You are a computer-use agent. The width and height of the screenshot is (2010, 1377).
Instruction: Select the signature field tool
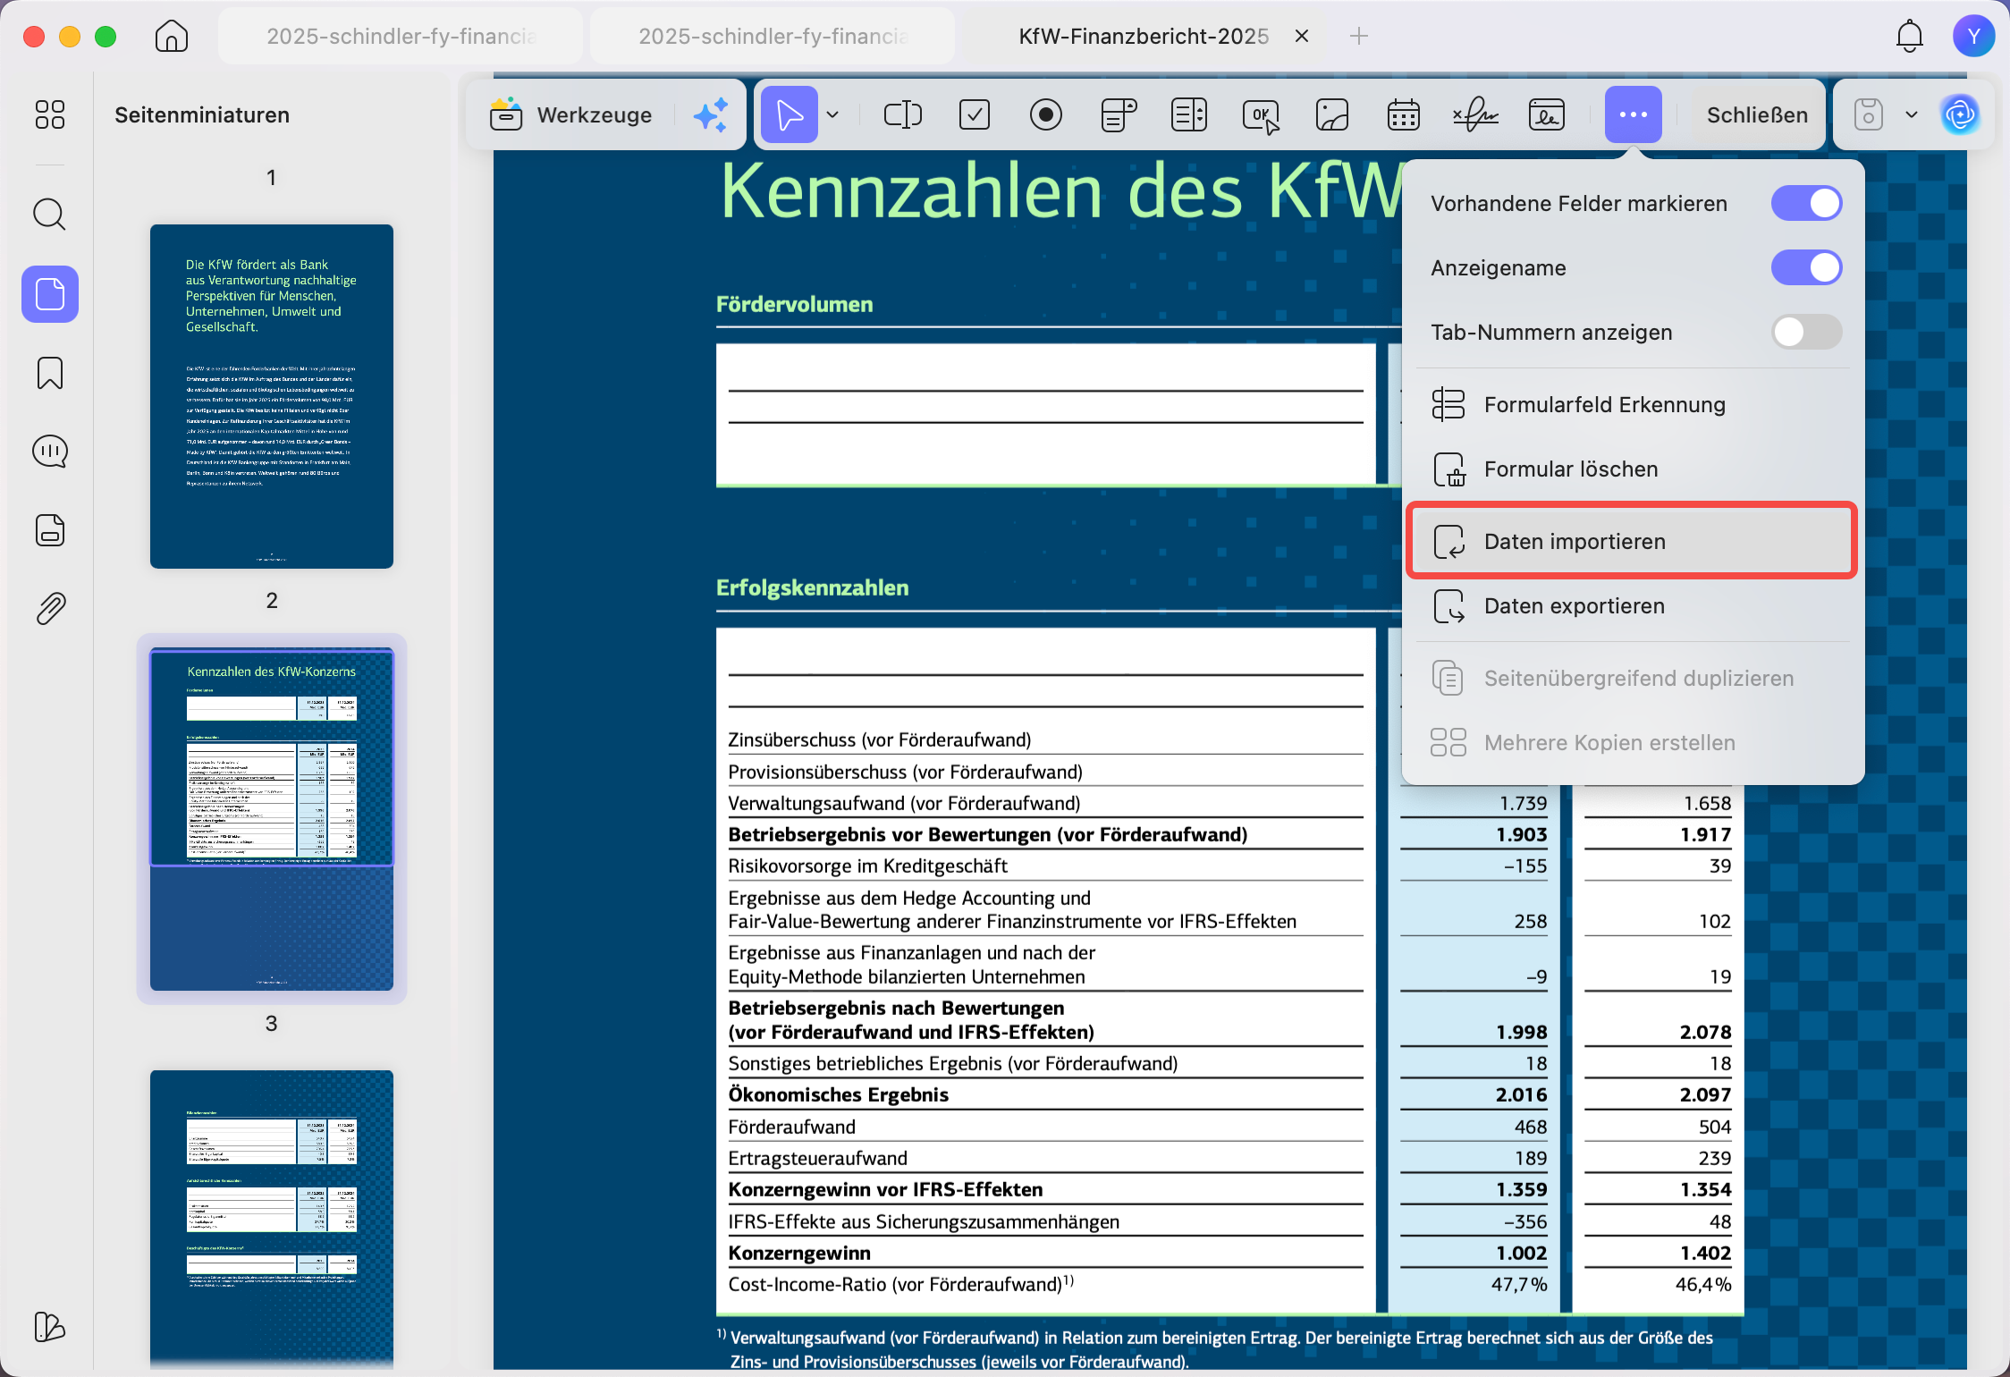tap(1475, 114)
